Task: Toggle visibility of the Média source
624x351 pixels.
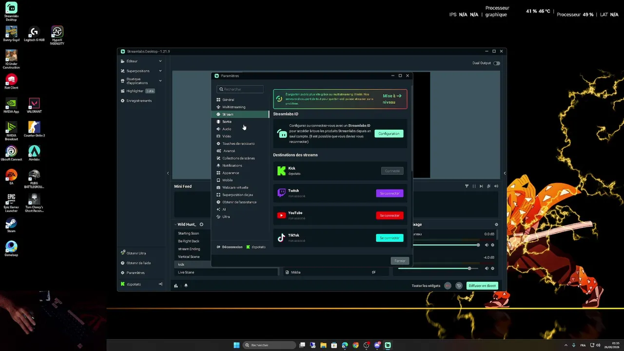Action: pos(373,273)
